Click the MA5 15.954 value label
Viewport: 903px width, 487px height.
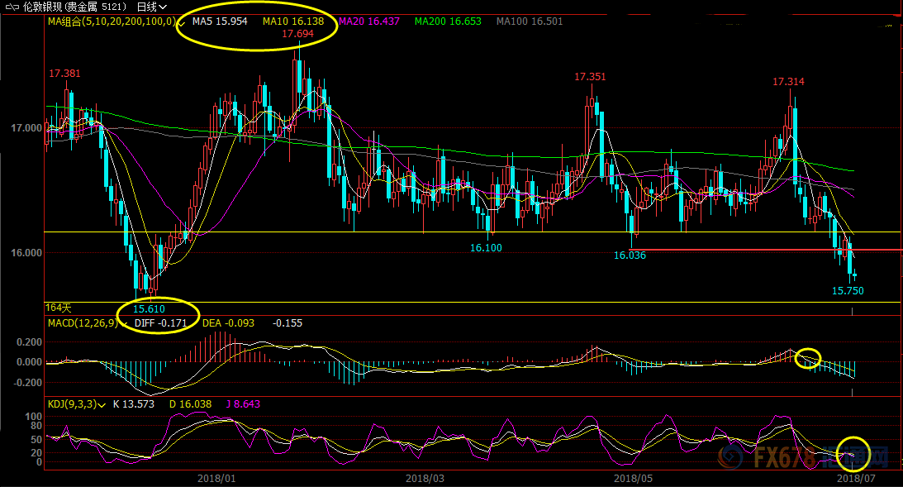coord(220,21)
